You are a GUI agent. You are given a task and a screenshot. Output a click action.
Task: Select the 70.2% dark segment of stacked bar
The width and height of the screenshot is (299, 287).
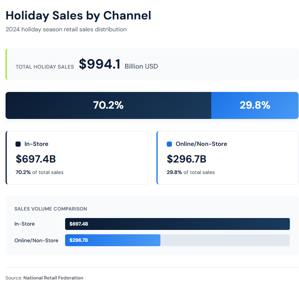pyautogui.click(x=108, y=105)
